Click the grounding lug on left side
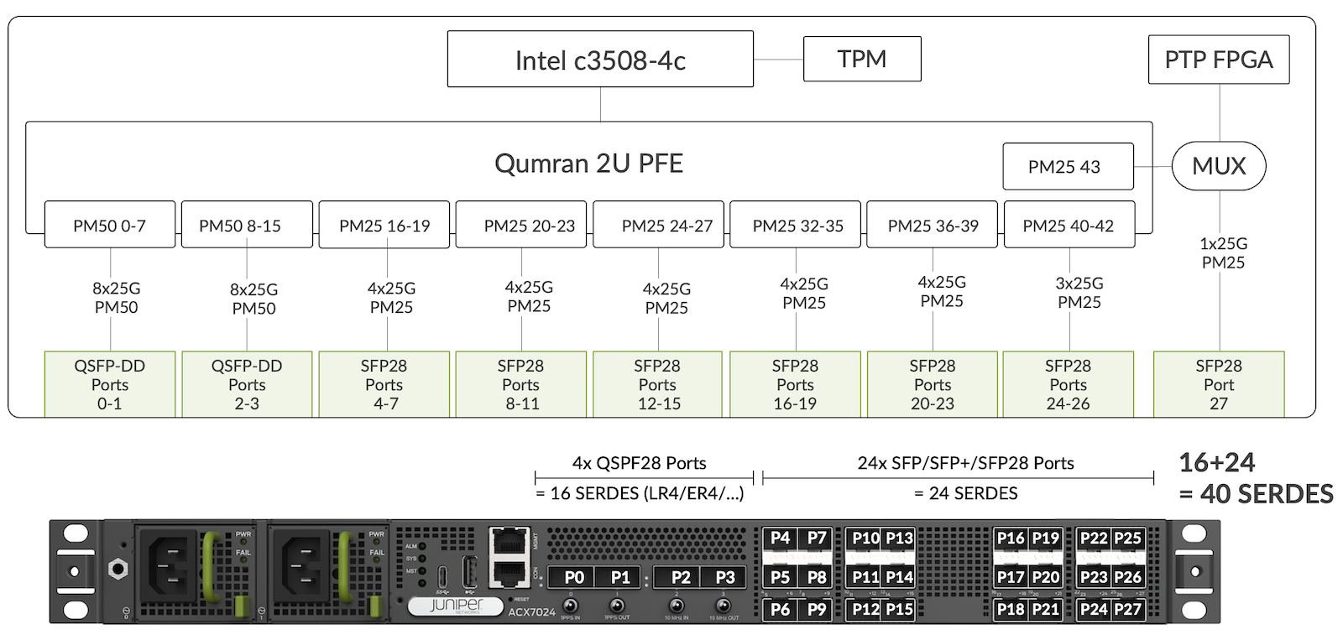The image size is (1343, 640). click(x=118, y=570)
